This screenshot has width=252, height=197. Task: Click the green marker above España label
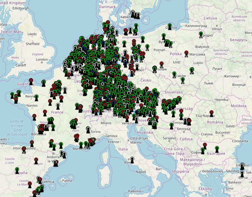pyautogui.click(x=17, y=171)
